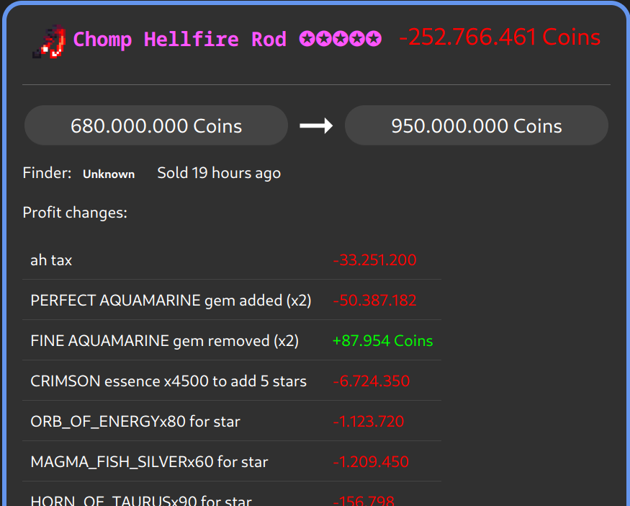
Task: Click the -1.209.450 magma fish cost
Action: (x=371, y=462)
